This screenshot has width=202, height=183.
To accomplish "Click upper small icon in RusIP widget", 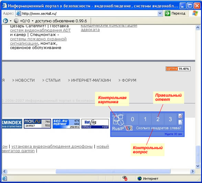I will (180, 116).
